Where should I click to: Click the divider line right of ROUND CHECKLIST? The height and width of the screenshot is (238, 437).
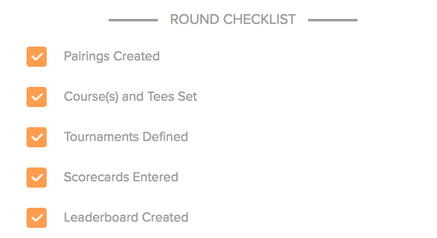tap(333, 20)
